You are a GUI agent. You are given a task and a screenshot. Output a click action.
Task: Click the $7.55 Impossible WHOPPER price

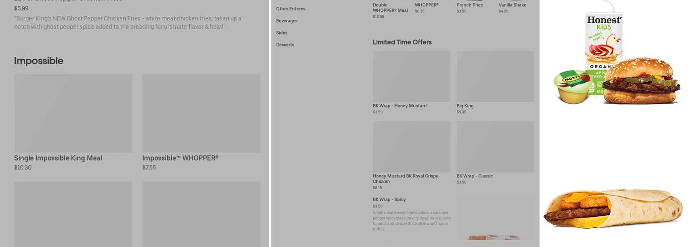149,168
